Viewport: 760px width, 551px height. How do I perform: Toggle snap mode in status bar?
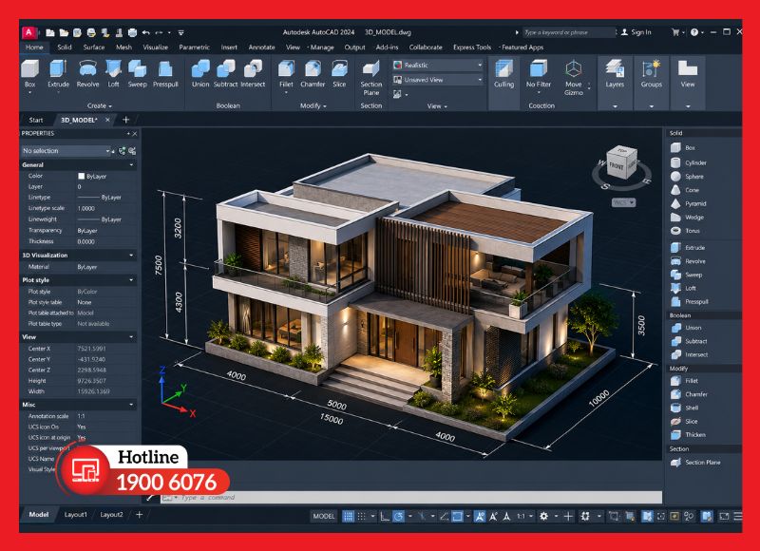(x=362, y=516)
